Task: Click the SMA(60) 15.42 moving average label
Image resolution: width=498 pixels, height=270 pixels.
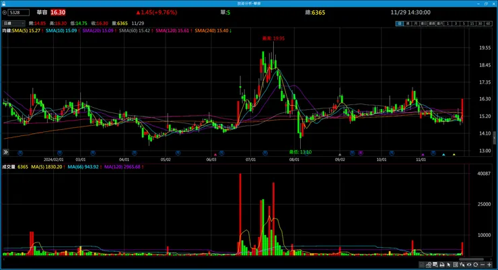Action: 136,31
